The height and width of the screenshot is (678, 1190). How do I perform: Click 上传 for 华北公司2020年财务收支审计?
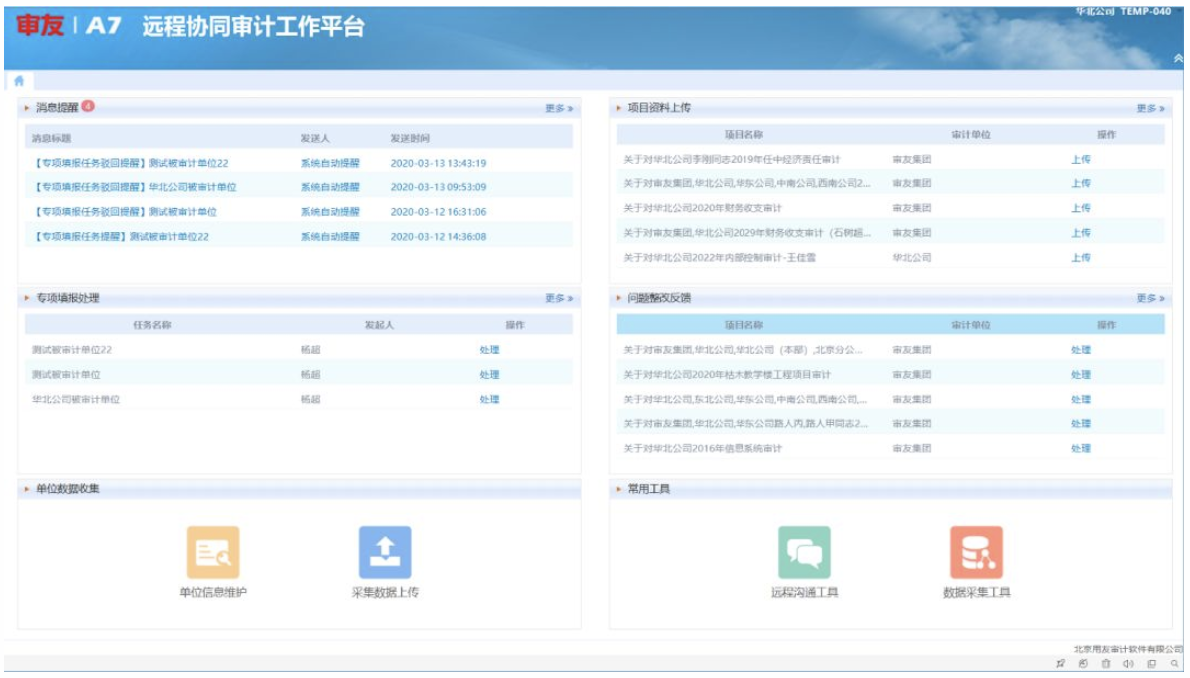(1080, 208)
